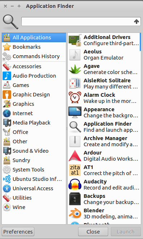Select the Ardour red triangle icon
Image resolution: width=143 pixels, height=239 pixels.
pos(75,156)
